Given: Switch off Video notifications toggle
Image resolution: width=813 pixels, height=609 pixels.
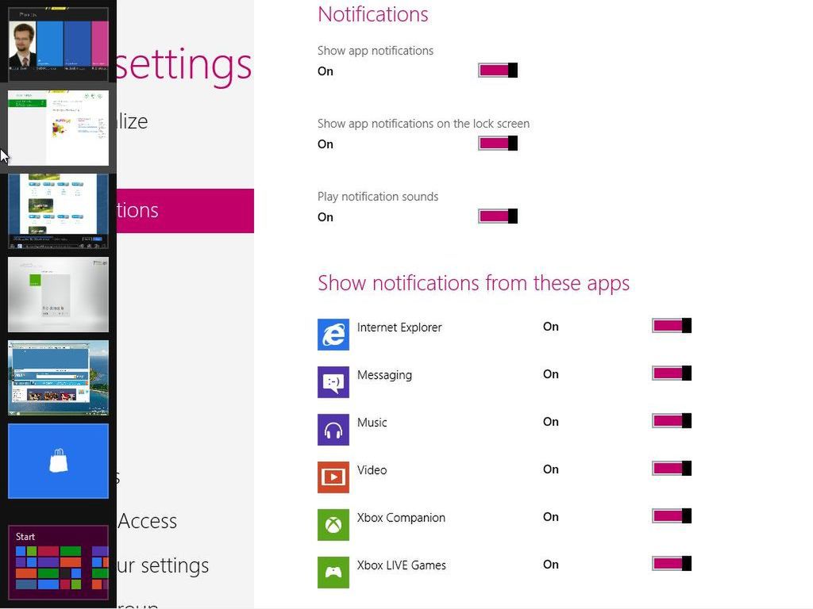Looking at the screenshot, I should click(x=672, y=469).
